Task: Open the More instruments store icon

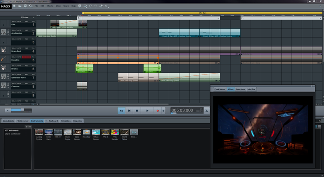Action: pos(134,132)
